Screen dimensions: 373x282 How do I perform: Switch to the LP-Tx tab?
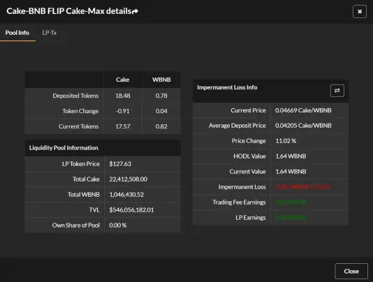pos(49,33)
